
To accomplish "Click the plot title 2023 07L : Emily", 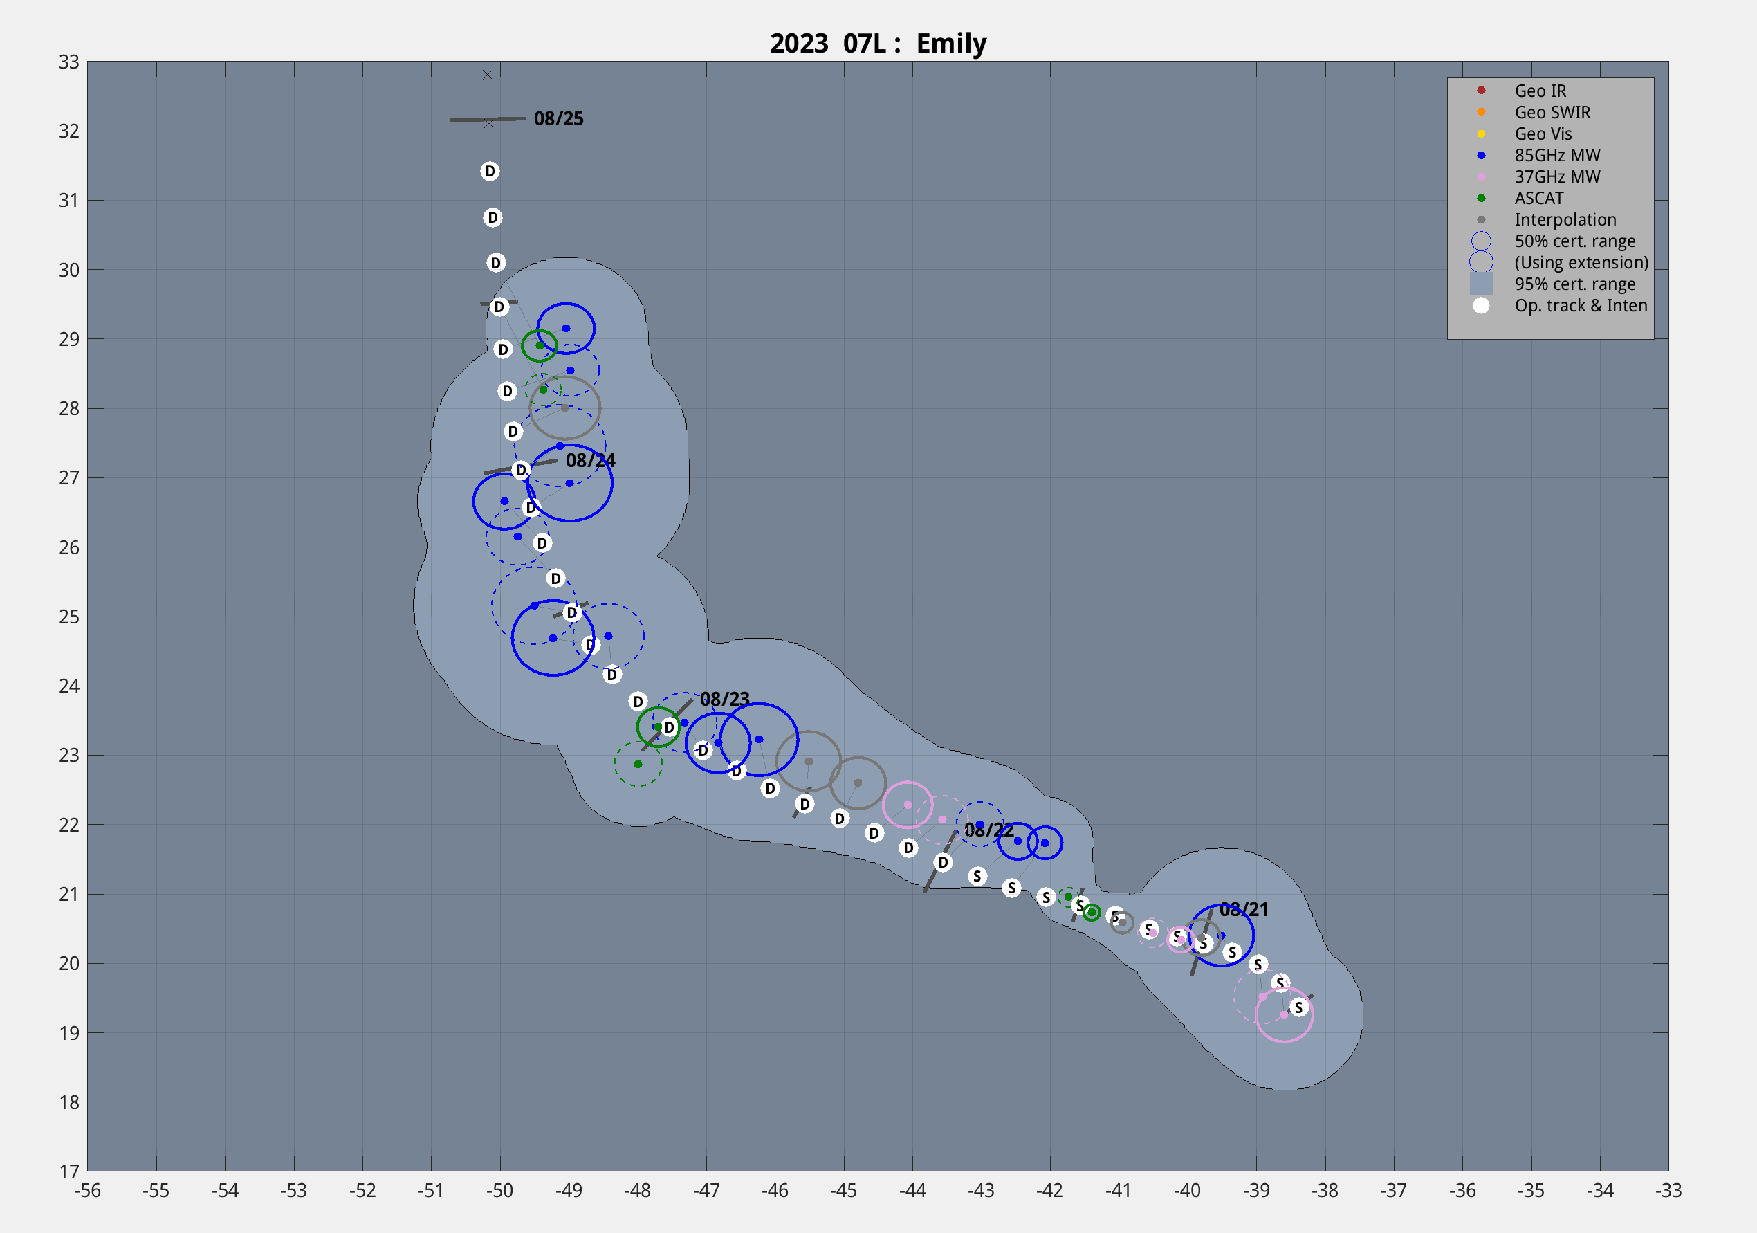I will pyautogui.click(x=878, y=43).
